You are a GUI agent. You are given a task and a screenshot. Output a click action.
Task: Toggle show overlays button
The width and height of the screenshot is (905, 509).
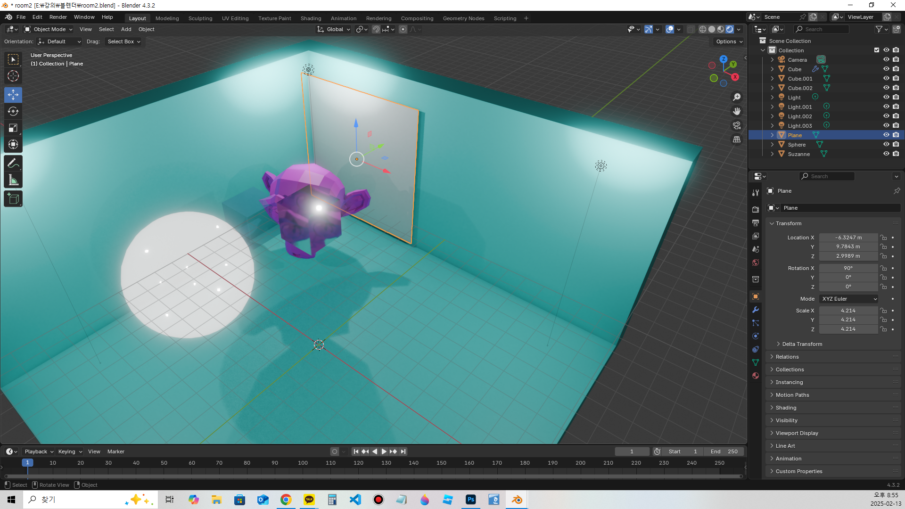(670, 29)
